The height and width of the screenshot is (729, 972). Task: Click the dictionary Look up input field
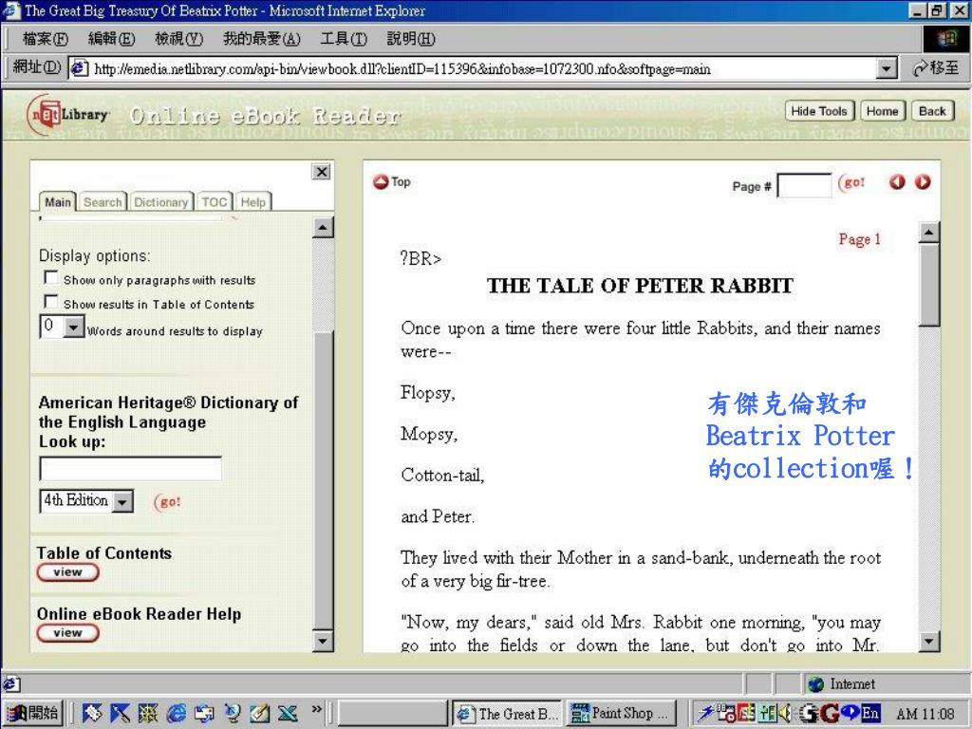coord(130,469)
